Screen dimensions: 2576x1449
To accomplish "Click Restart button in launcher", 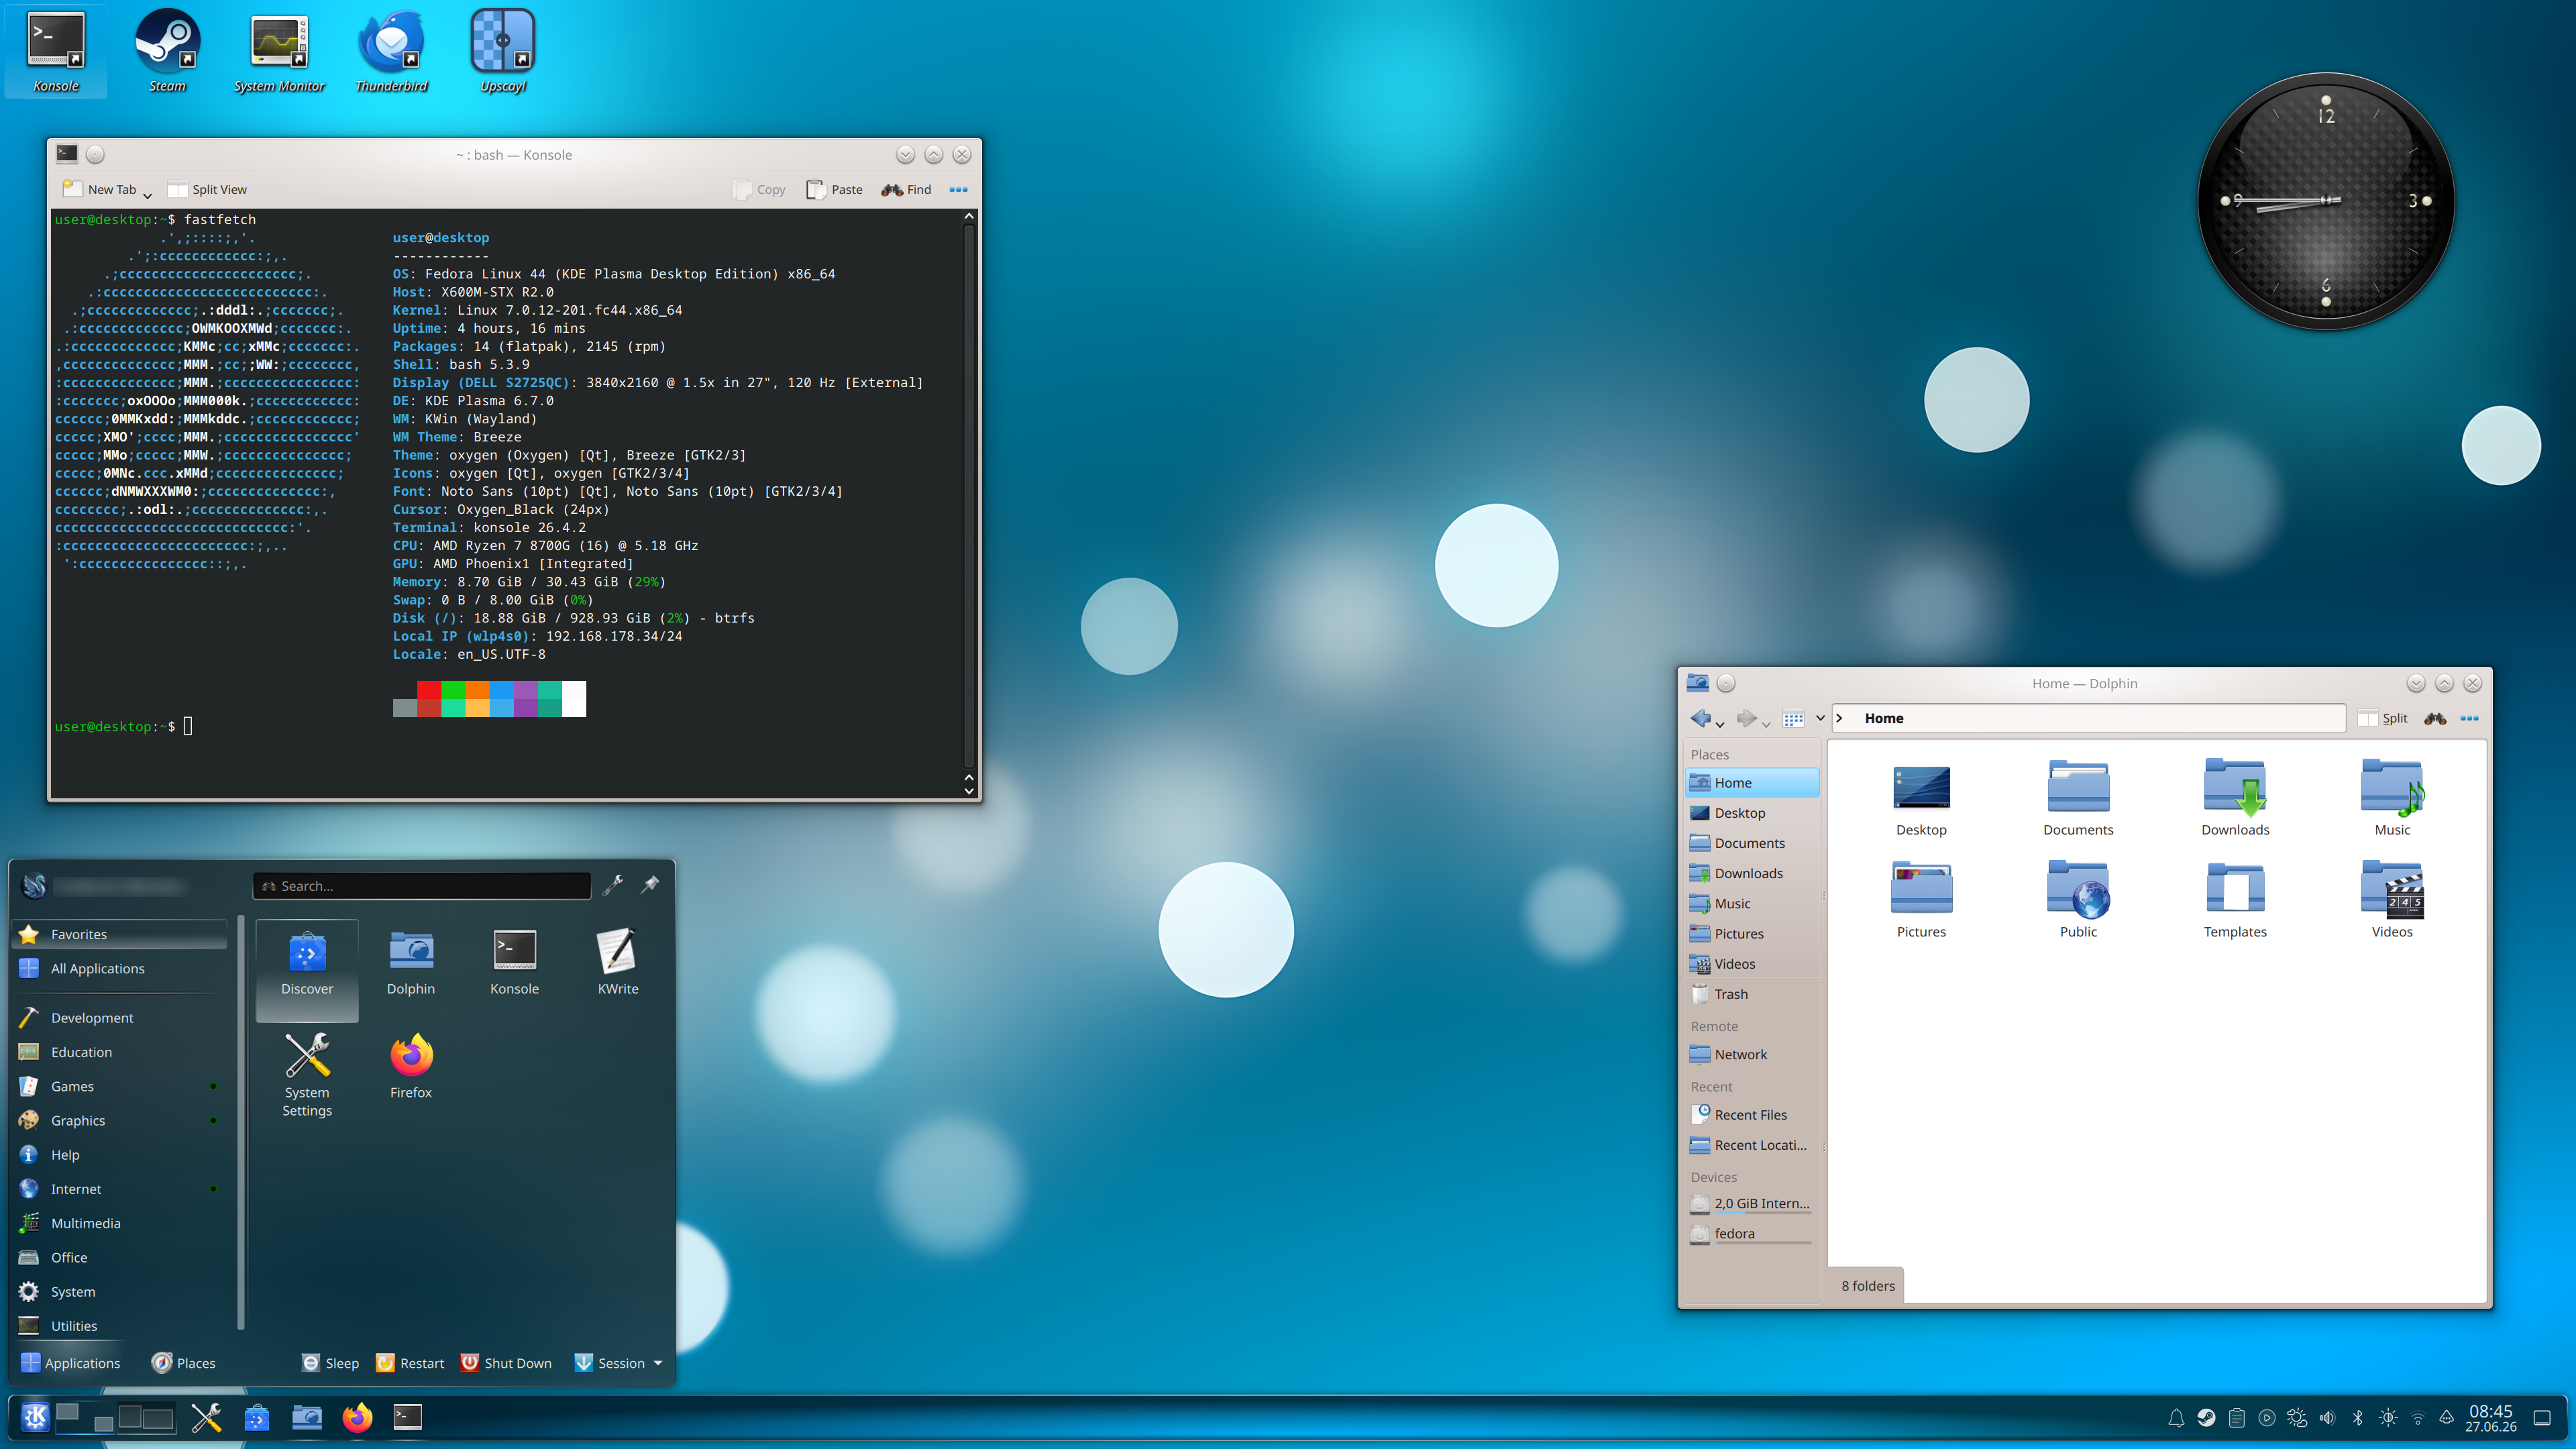I will 409,1363.
